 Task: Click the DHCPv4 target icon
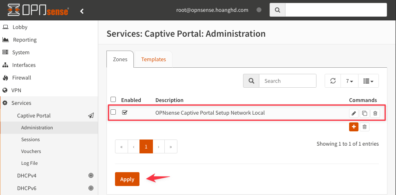pyautogui.click(x=91, y=175)
